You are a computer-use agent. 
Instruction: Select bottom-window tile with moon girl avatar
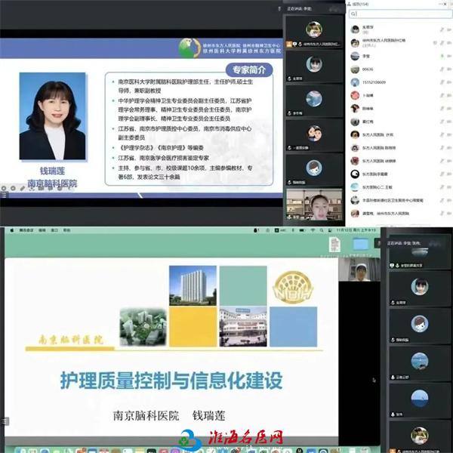(x=420, y=288)
